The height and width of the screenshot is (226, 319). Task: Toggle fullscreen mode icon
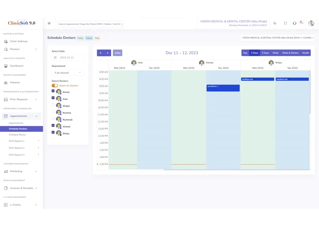click(285, 23)
